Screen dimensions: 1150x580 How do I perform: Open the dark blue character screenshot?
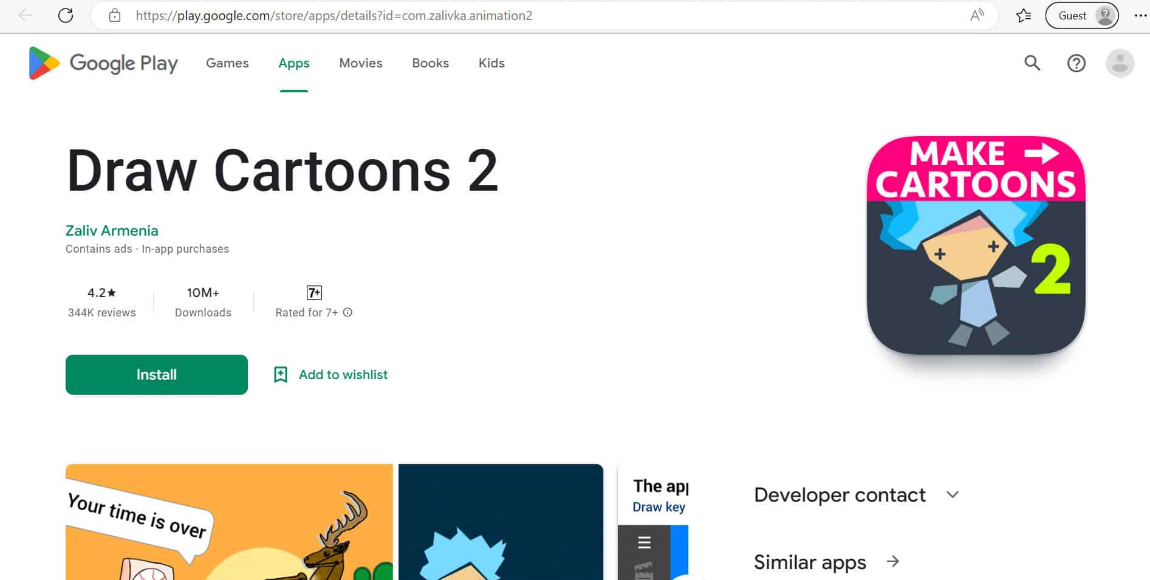[x=501, y=522]
